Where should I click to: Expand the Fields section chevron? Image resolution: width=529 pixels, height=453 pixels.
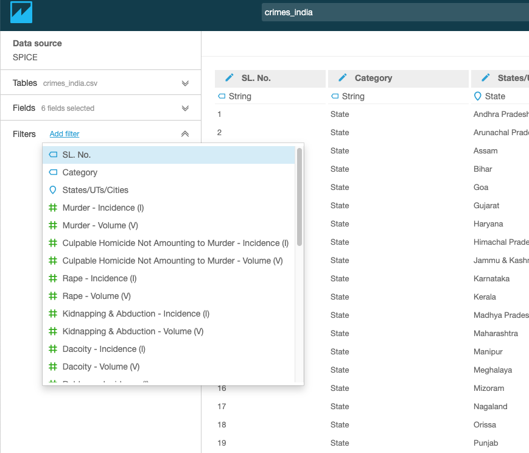[x=185, y=108]
